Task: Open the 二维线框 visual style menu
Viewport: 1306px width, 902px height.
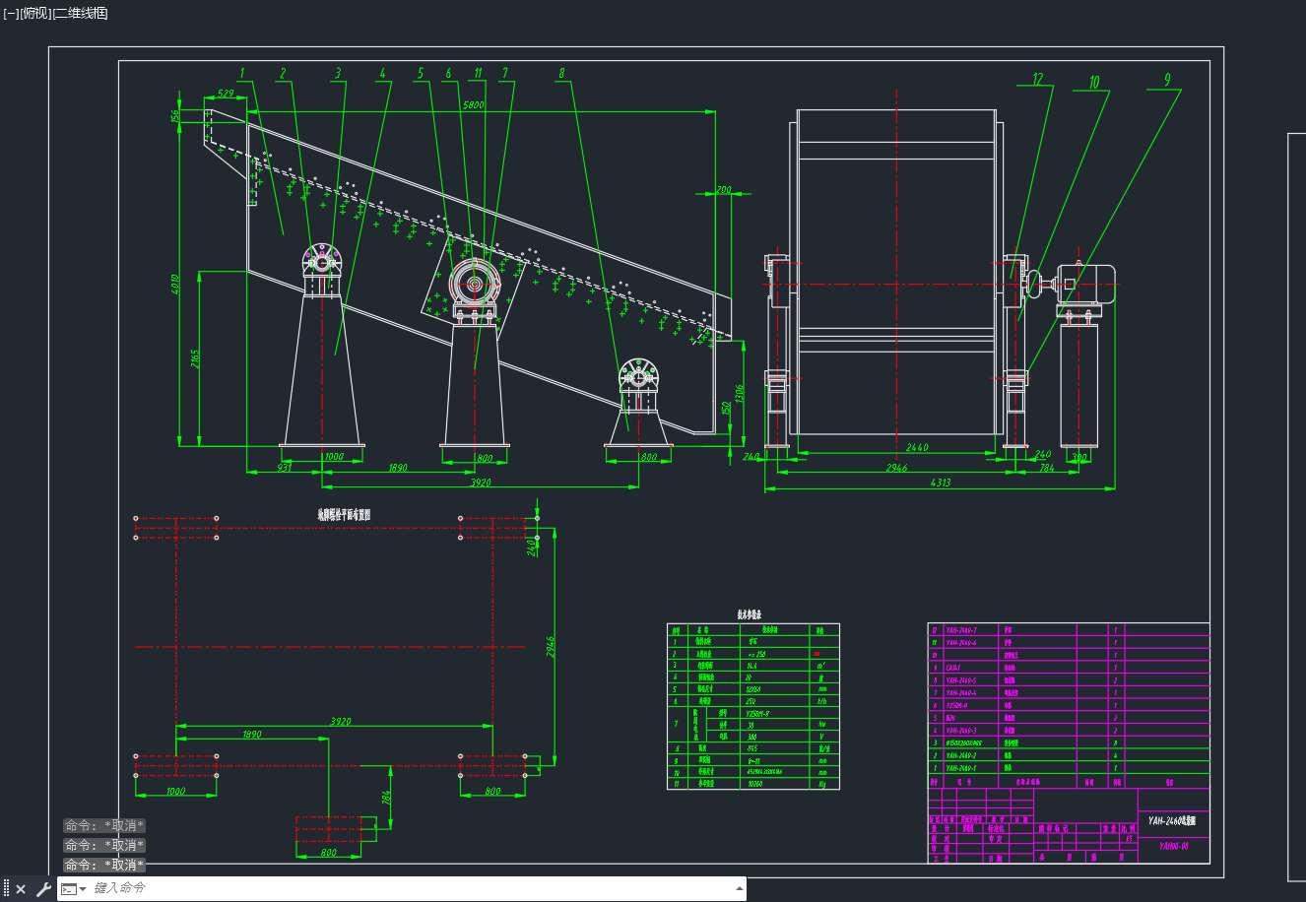Action: [x=80, y=13]
